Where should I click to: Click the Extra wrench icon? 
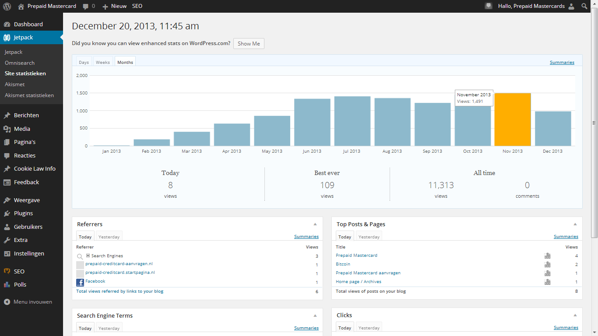click(x=7, y=240)
